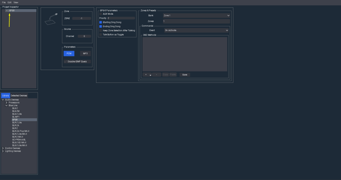This screenshot has width=341, height=180.
Task: Select BLS-2M in the library
Action: 16,111
